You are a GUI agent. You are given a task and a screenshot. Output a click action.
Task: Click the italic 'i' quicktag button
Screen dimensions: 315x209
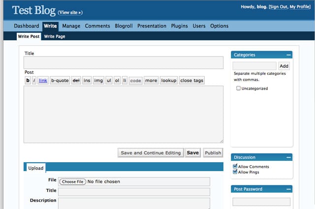34,80
